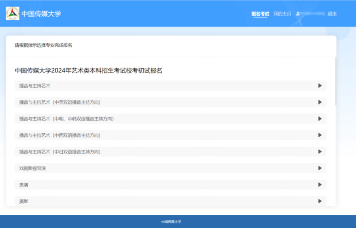Click the list scrollbar thumb

pos(336,81)
